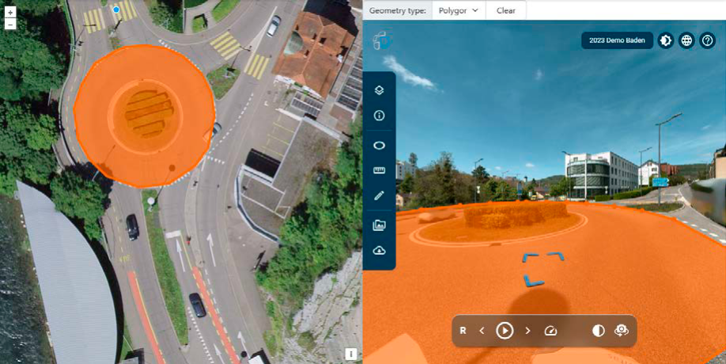Toggle the brightness theme icon at top
The height and width of the screenshot is (364, 726).
click(x=666, y=40)
